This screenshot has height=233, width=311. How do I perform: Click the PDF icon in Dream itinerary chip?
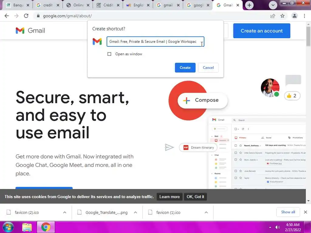click(x=186, y=147)
